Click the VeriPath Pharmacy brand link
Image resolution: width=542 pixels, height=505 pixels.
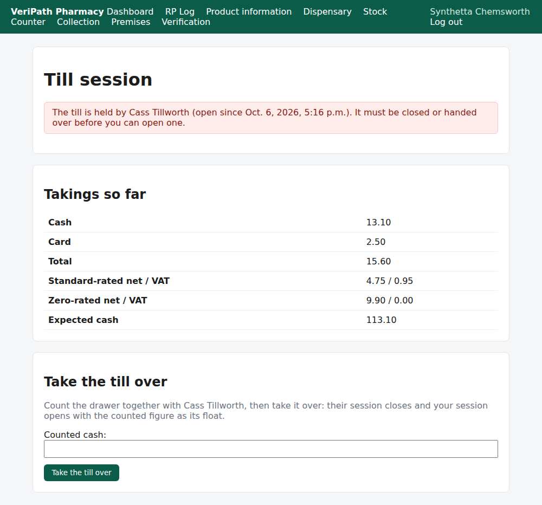point(57,11)
